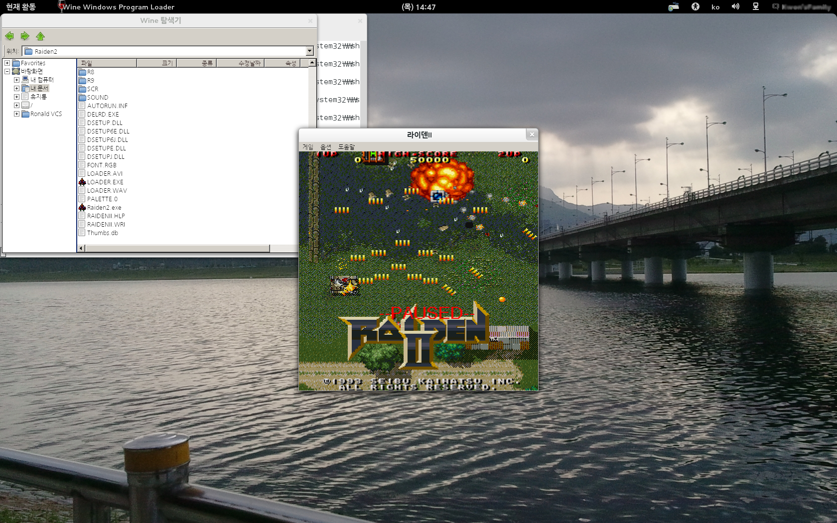Open the location combo box dropdown arrow
The height and width of the screenshot is (523, 837).
pyautogui.click(x=309, y=51)
